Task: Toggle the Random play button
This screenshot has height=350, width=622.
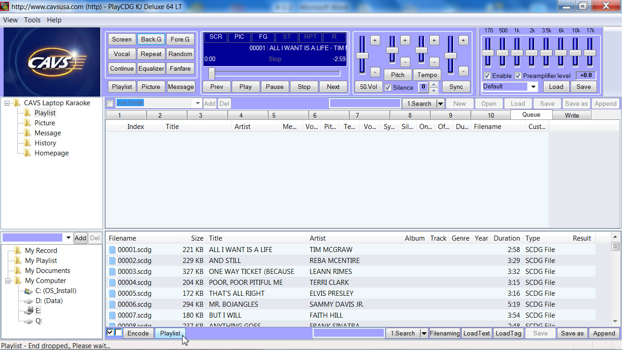Action: 180,54
